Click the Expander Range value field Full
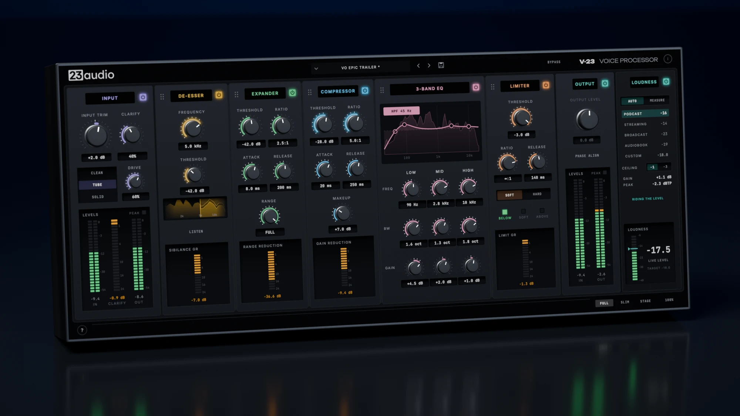The height and width of the screenshot is (416, 740). pos(270,232)
